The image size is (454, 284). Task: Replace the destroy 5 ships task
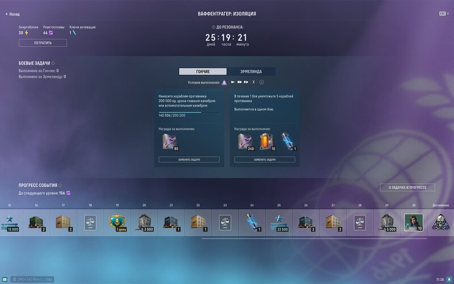264,160
